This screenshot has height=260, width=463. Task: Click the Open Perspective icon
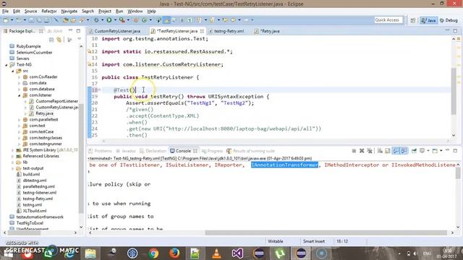413,20
